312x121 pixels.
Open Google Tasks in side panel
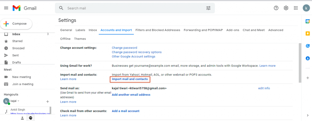pyautogui.click(x=307, y=46)
